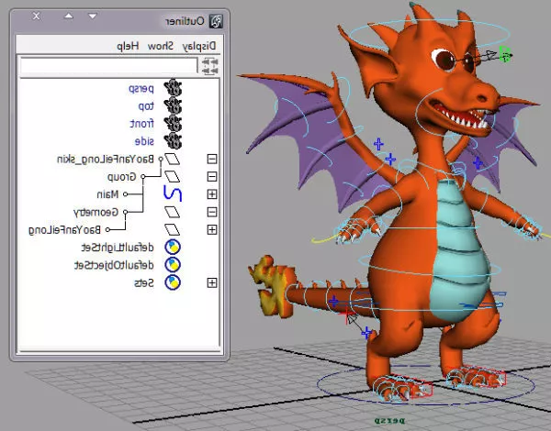Click the Main curve node icon

point(173,193)
